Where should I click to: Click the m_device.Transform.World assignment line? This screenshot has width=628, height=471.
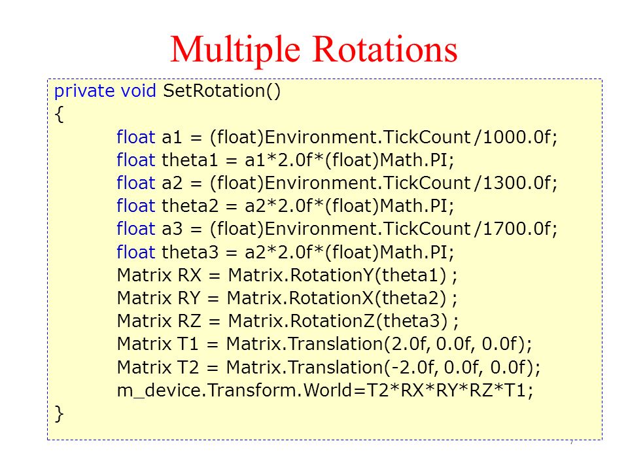[325, 390]
